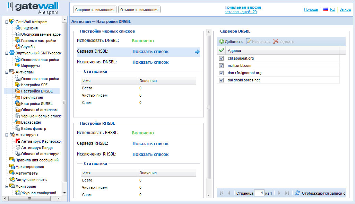Click scroll down arrow in settings panel
355x204 pixels.
(208, 195)
